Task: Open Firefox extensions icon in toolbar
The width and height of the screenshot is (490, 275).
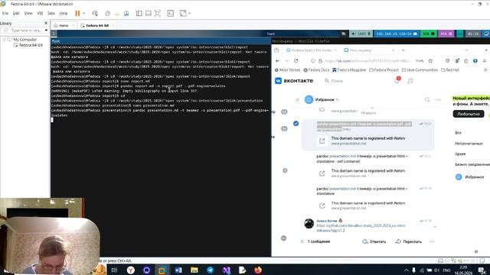Action: [466, 61]
